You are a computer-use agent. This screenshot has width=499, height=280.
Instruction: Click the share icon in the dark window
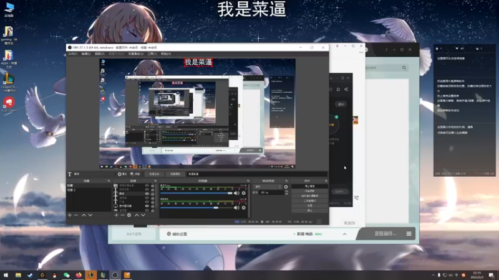tap(346, 90)
